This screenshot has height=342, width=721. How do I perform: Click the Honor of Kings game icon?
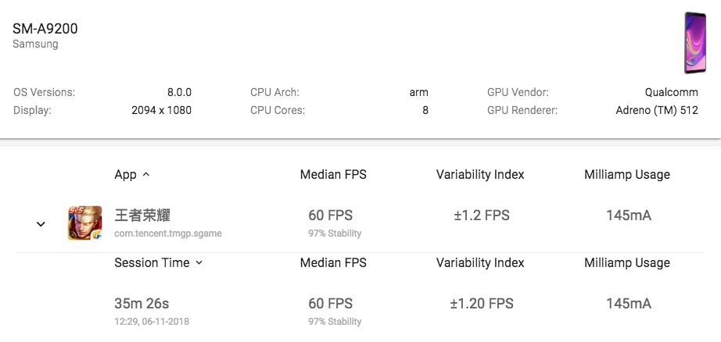84,223
